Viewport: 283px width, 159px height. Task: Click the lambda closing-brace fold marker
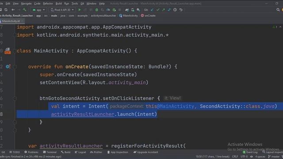(x=15, y=122)
